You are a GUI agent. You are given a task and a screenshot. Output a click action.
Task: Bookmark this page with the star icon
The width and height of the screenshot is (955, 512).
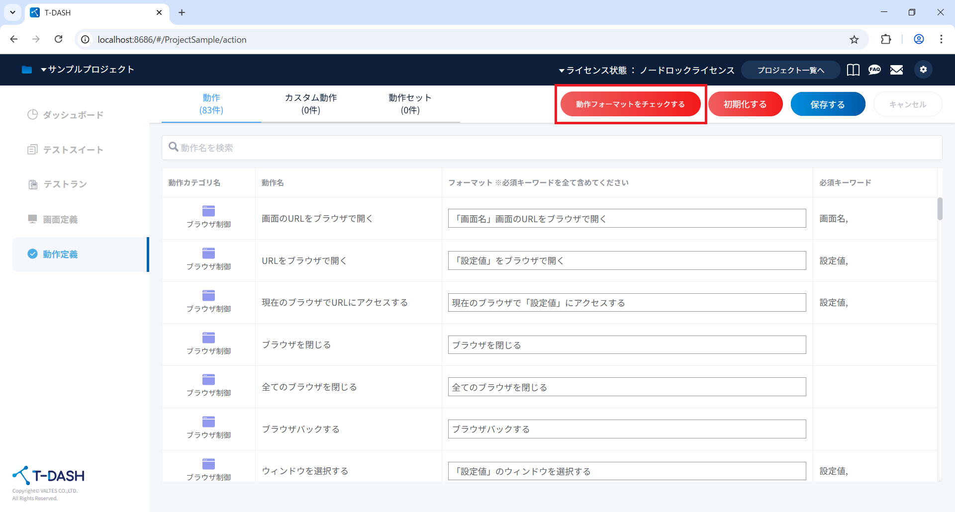pyautogui.click(x=854, y=40)
